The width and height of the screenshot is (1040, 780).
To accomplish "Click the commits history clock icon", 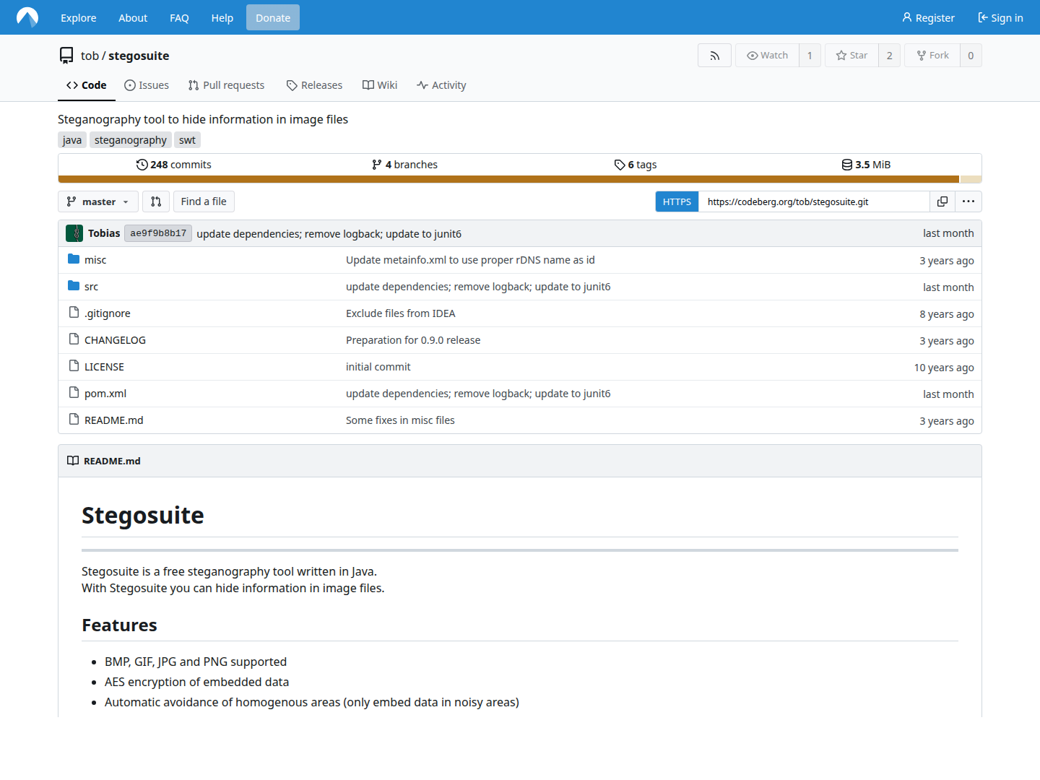I will tap(142, 165).
